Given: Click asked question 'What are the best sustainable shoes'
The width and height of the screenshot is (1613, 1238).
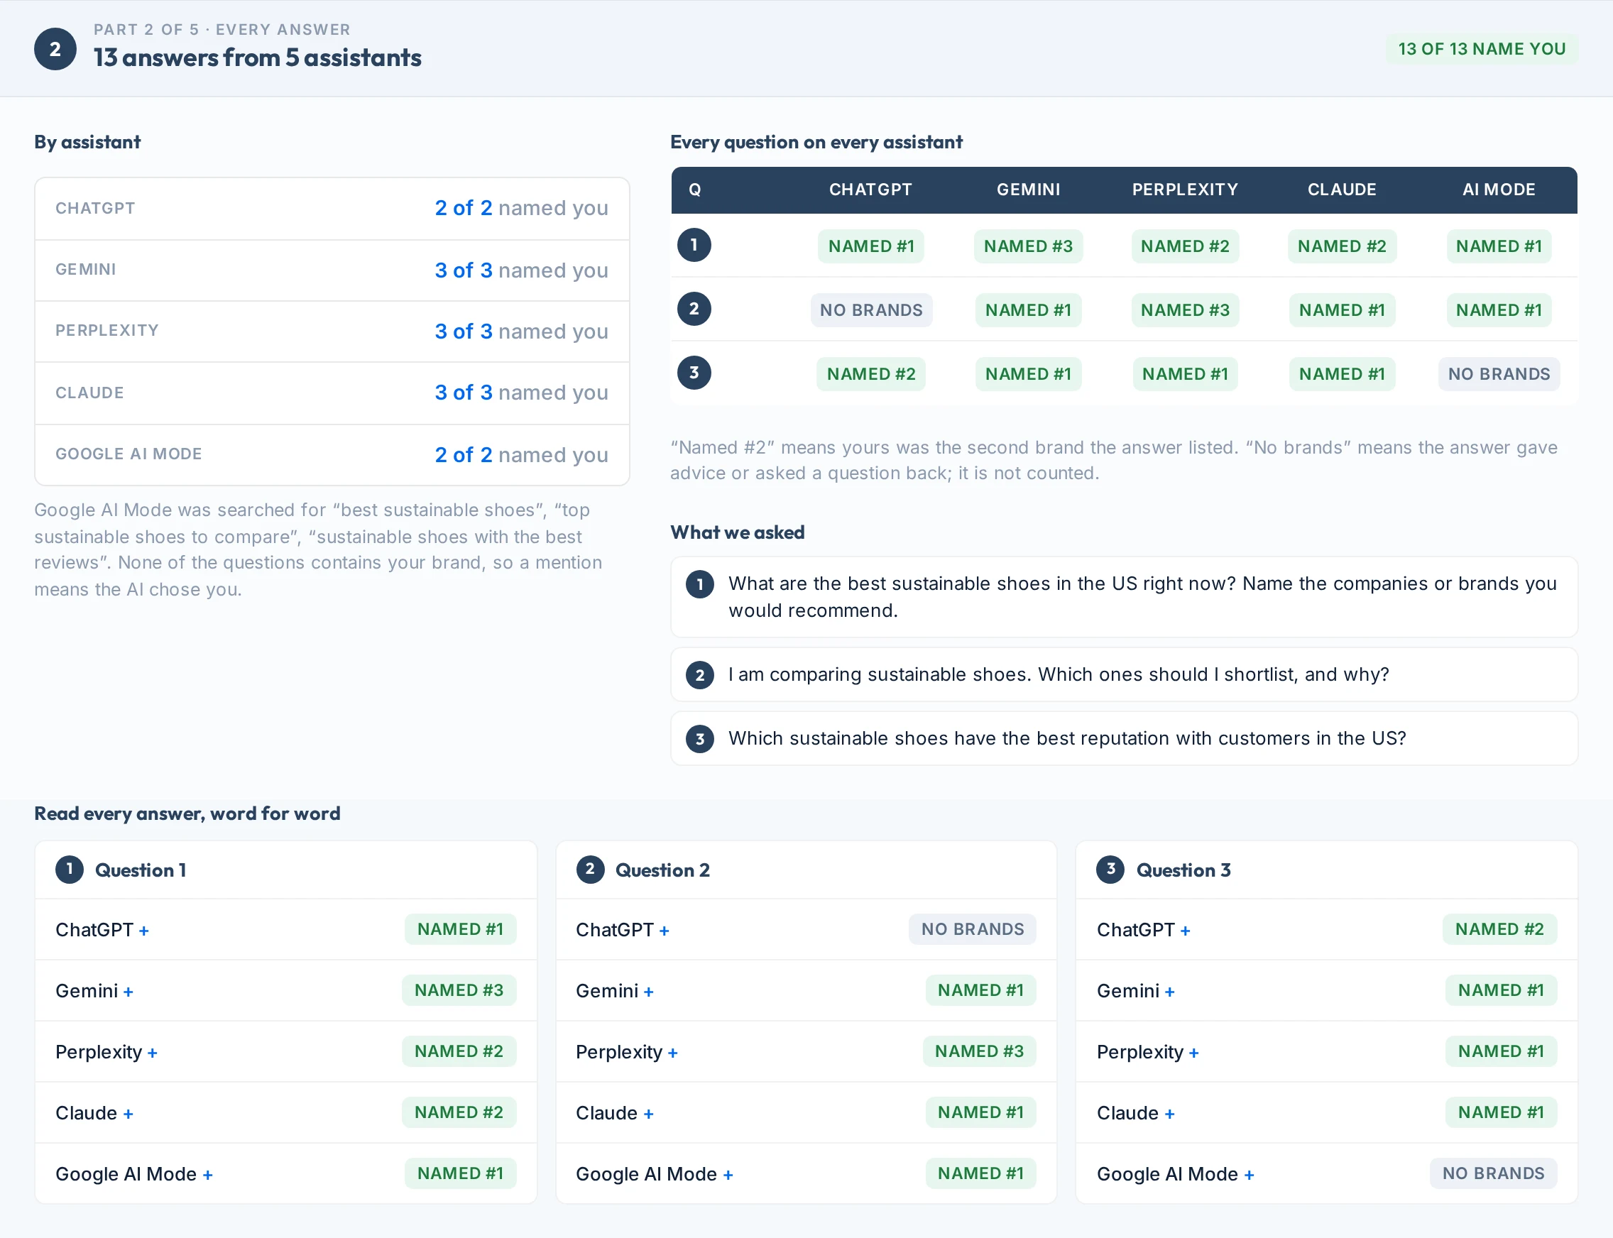Looking at the screenshot, I should pyautogui.click(x=1124, y=598).
